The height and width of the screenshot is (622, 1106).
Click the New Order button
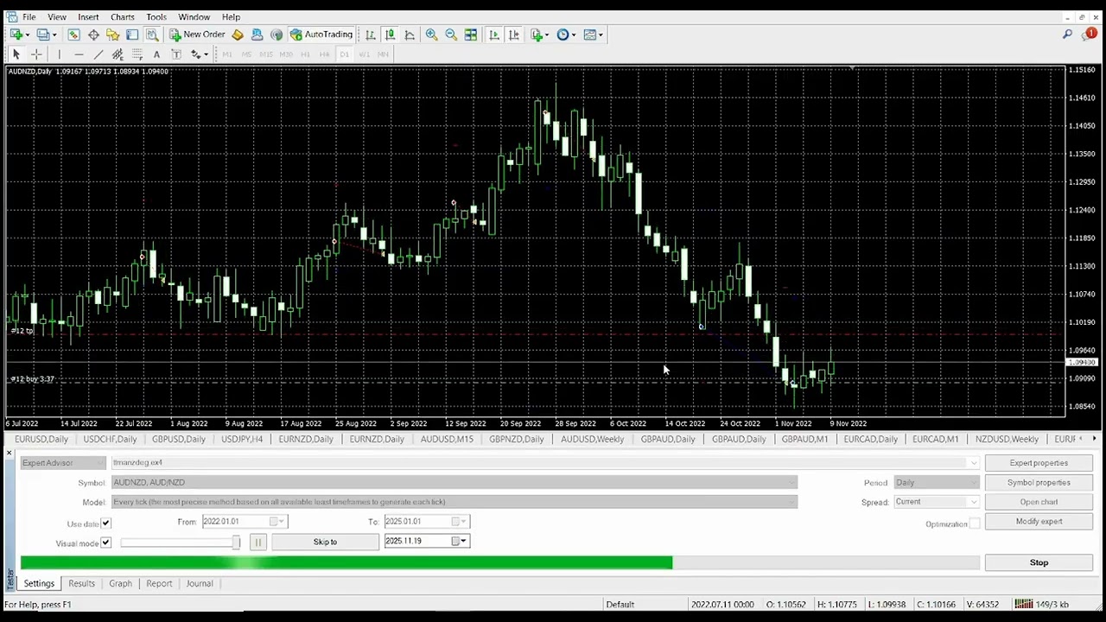click(x=197, y=35)
